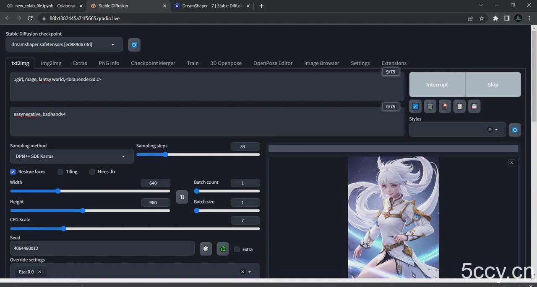Adjust the Sampling steps slider
The height and width of the screenshot is (287, 537).
coord(198,154)
